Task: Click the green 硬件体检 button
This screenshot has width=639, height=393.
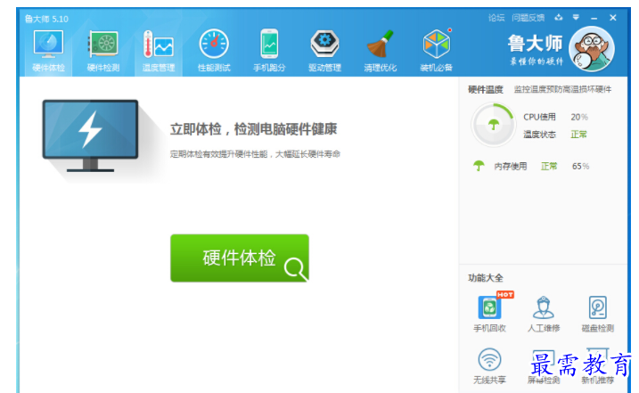Action: pyautogui.click(x=240, y=258)
